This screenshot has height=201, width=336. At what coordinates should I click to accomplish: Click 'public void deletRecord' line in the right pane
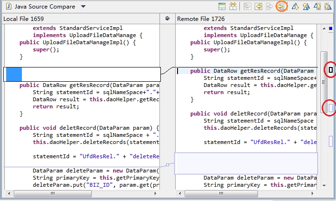pos(253,114)
